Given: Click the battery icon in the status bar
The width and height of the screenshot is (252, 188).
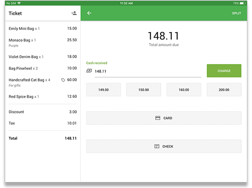Looking at the screenshot, I should coord(242,3).
